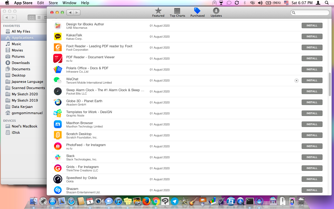The height and width of the screenshot is (209, 334).
Task: Open the App Store menu
Action: coord(23,3)
